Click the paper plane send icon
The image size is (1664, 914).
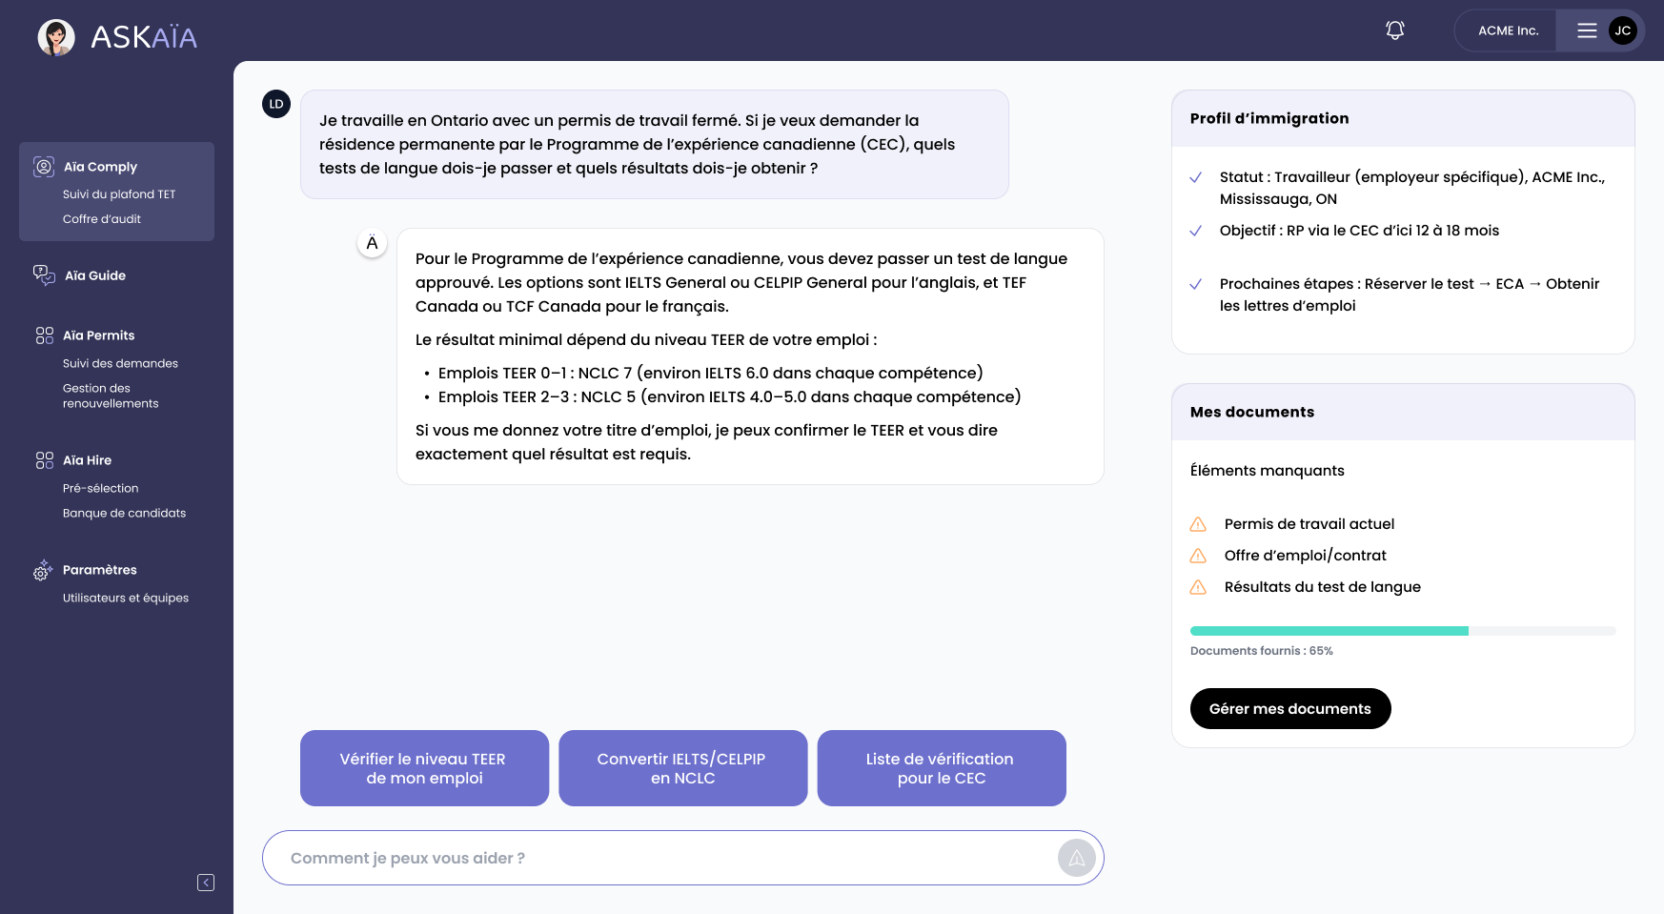point(1076,858)
